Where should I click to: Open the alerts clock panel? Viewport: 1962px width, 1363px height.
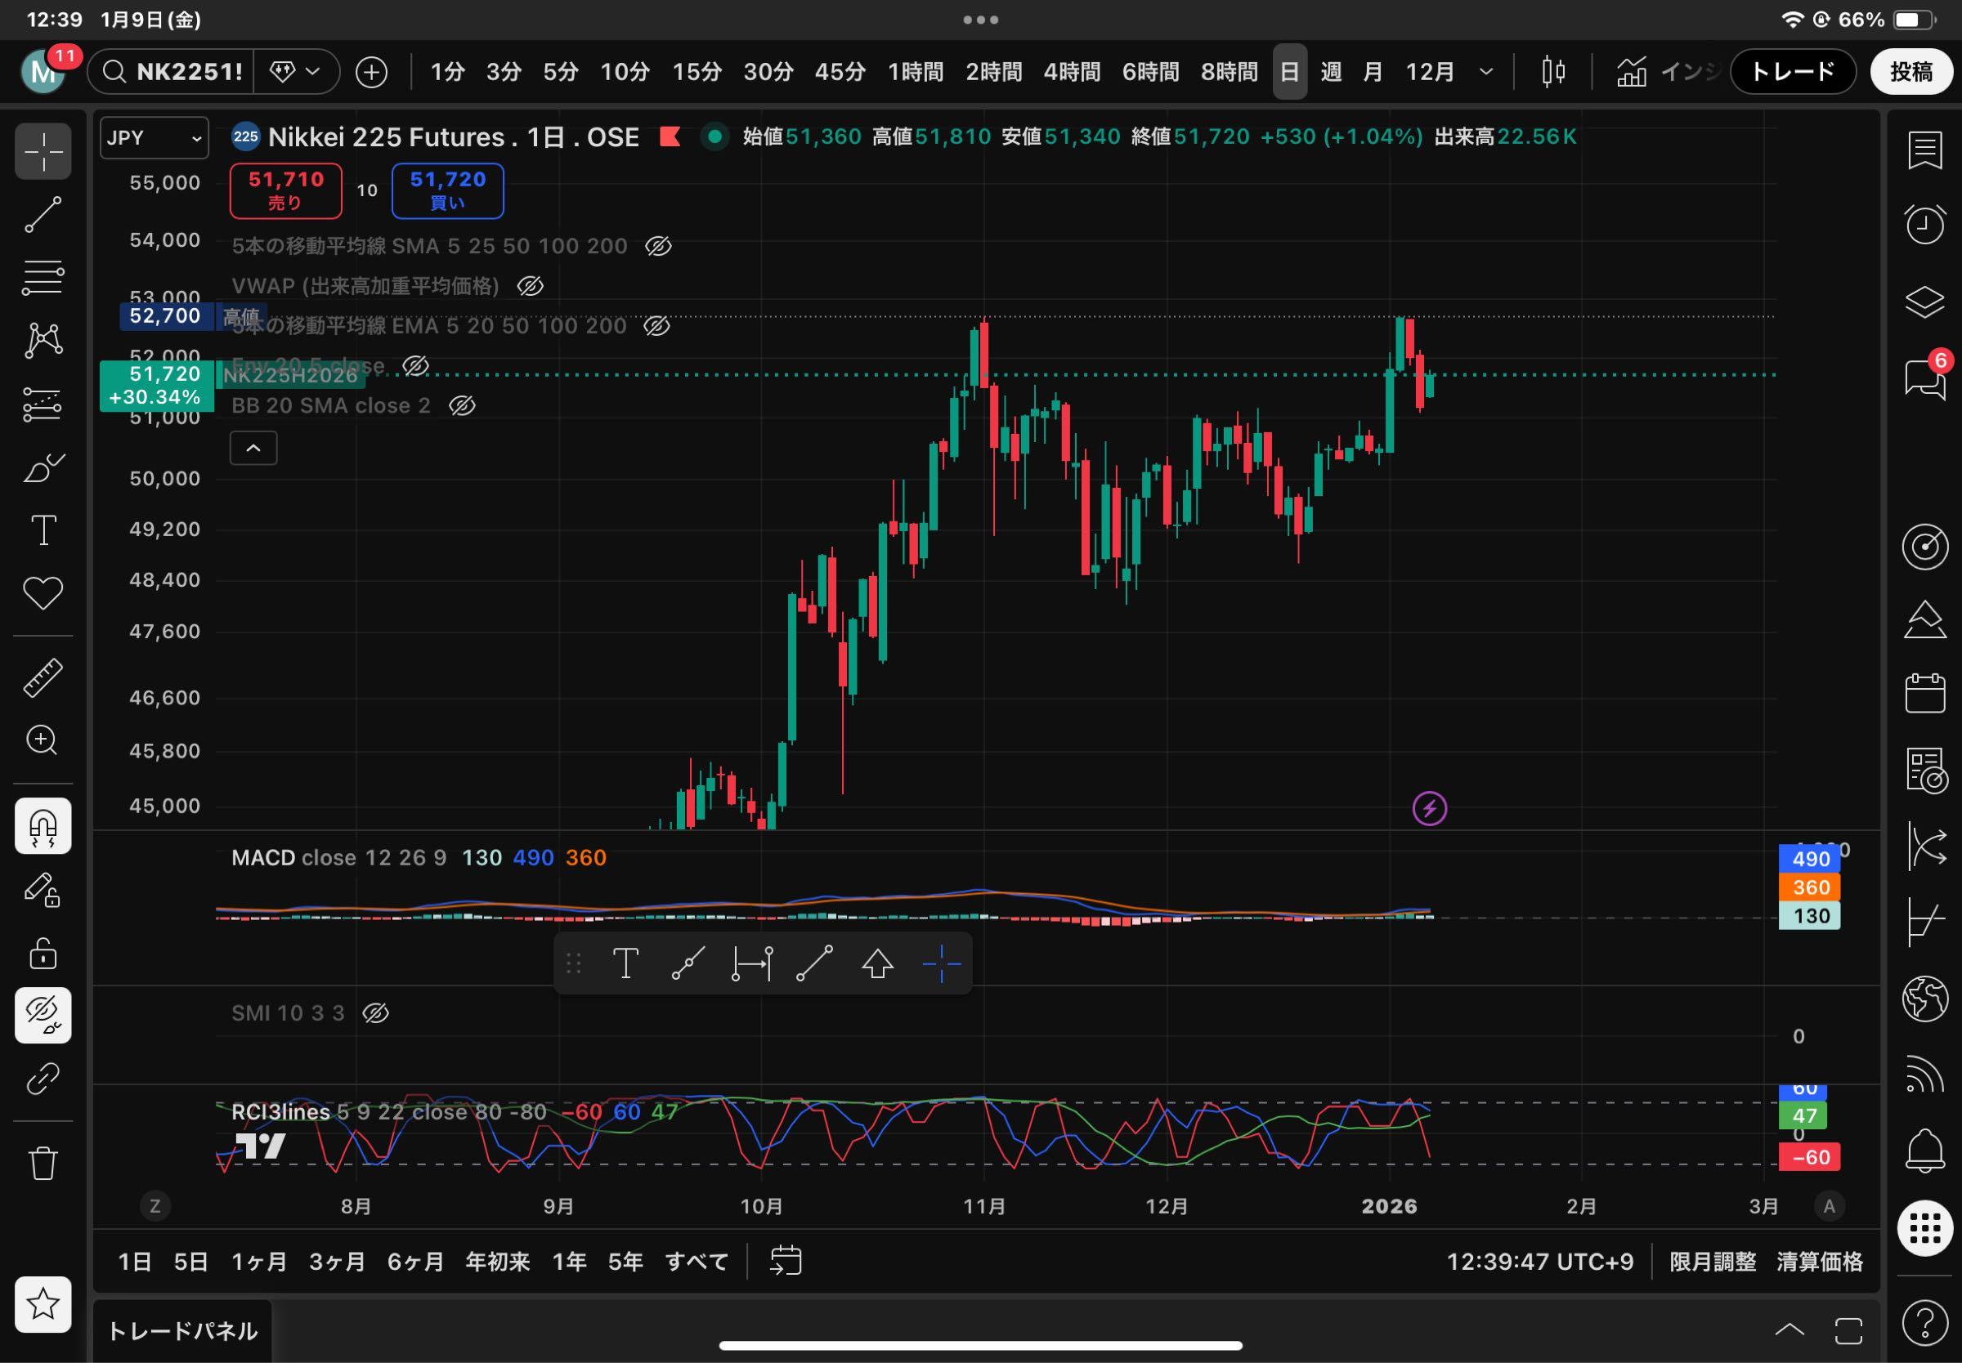pyautogui.click(x=1924, y=225)
